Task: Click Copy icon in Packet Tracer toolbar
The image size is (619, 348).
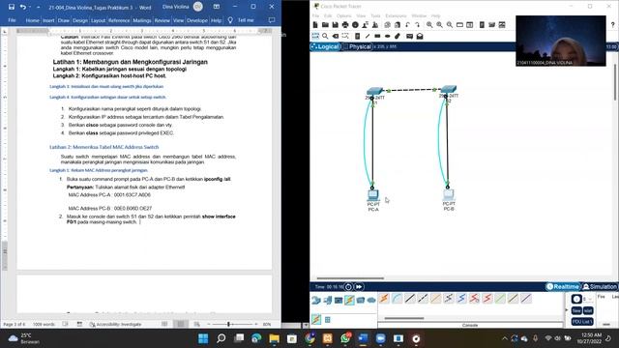Action: 387,25
